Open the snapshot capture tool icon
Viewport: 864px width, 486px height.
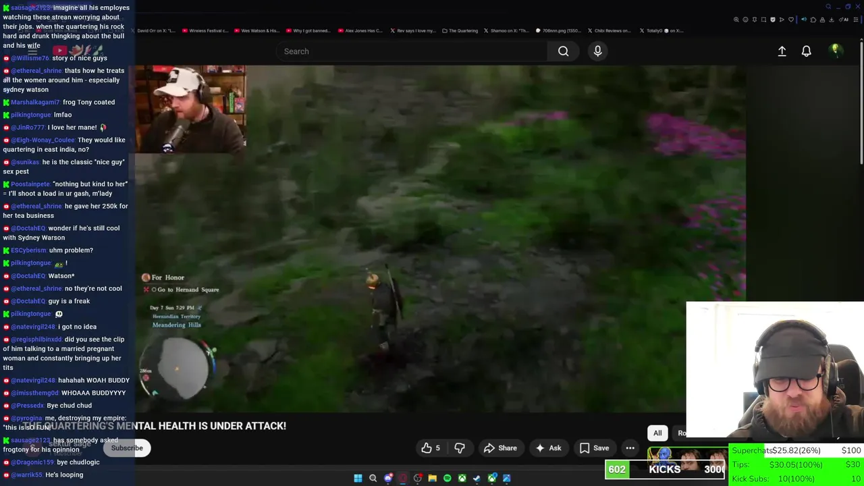coord(763,20)
